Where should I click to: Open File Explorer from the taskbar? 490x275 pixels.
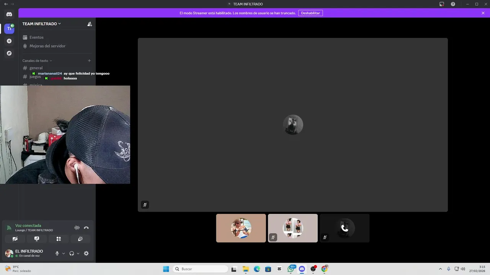pyautogui.click(x=245, y=269)
